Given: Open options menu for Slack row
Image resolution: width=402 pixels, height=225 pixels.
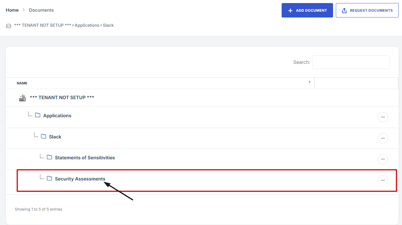Looking at the screenshot, I should click(383, 138).
